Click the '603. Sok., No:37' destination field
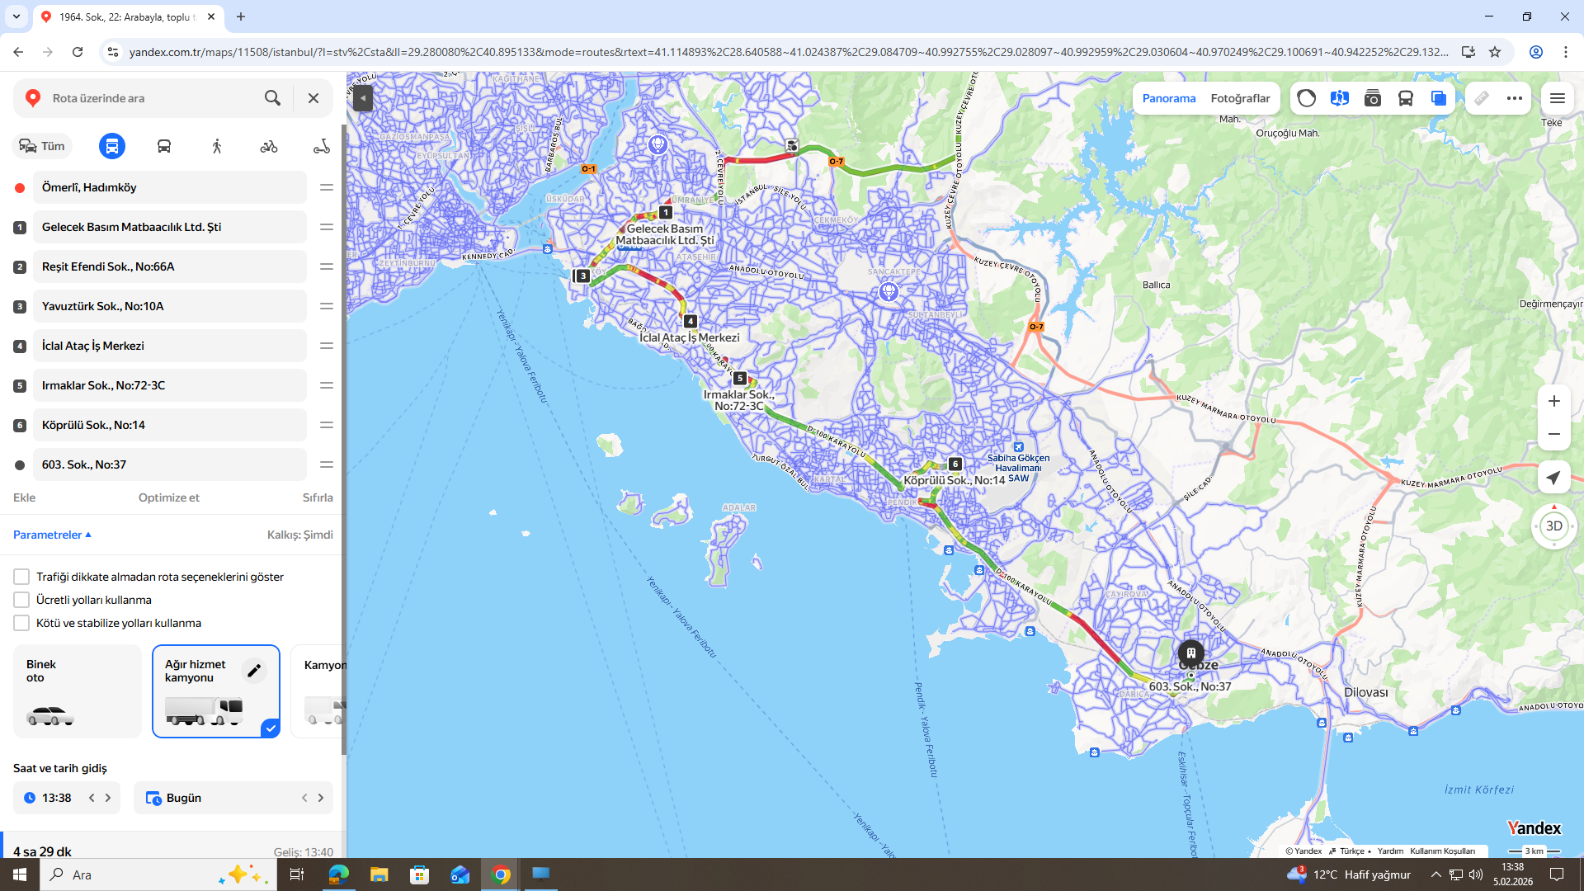1584x891 pixels. 170,464
